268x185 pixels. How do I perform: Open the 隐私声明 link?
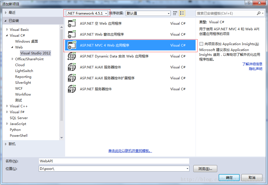256,69
